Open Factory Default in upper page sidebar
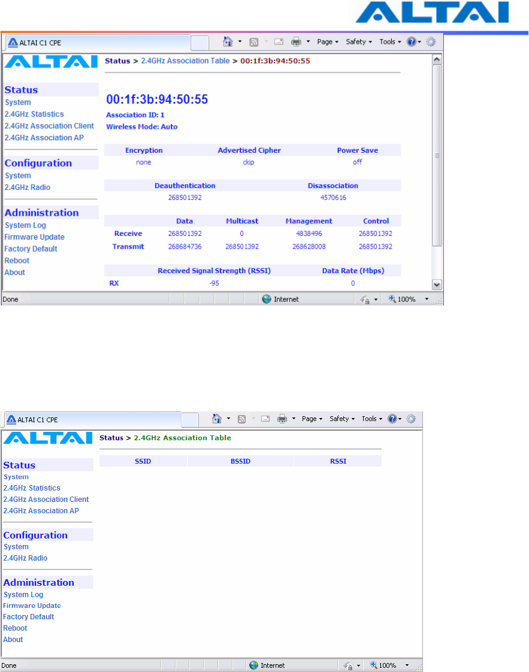Image resolution: width=529 pixels, height=672 pixels. point(31,249)
